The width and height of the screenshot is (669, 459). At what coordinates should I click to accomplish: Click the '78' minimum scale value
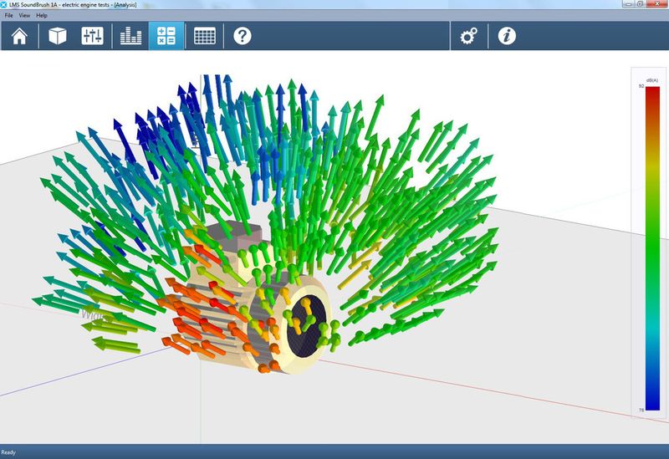[641, 411]
